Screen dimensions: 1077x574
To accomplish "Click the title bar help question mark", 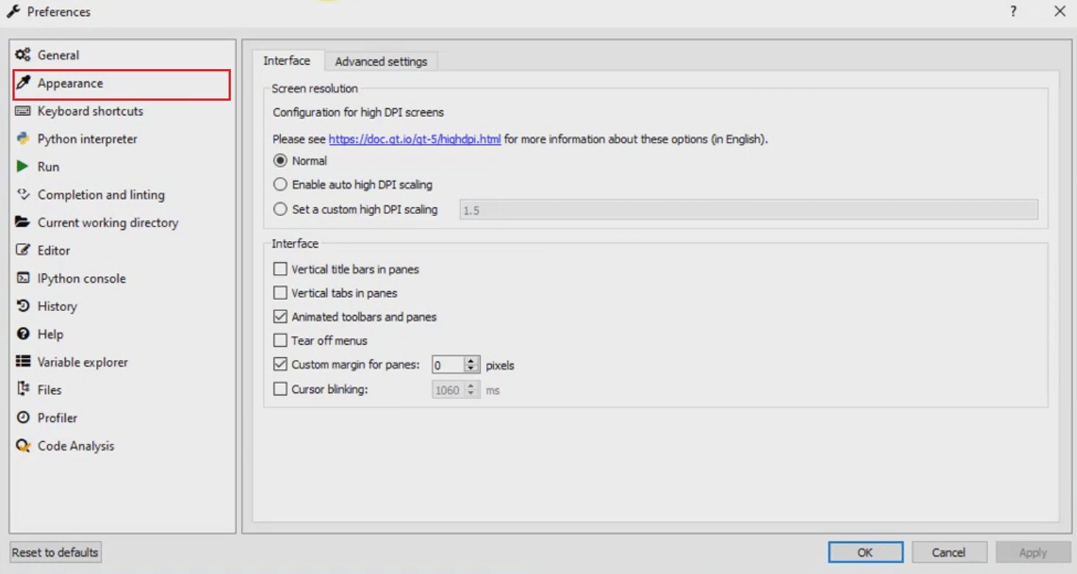I will [1014, 11].
